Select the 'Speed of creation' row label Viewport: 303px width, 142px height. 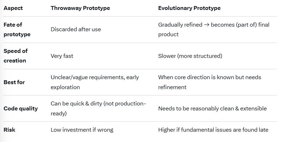[16, 56]
